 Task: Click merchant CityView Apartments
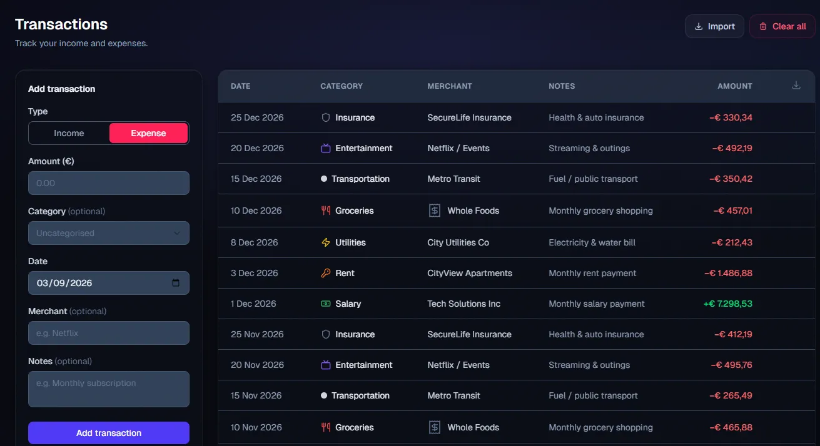(x=470, y=273)
